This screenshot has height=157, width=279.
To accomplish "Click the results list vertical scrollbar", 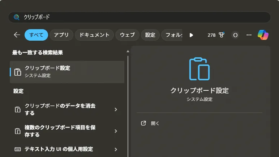I will point(128,106).
